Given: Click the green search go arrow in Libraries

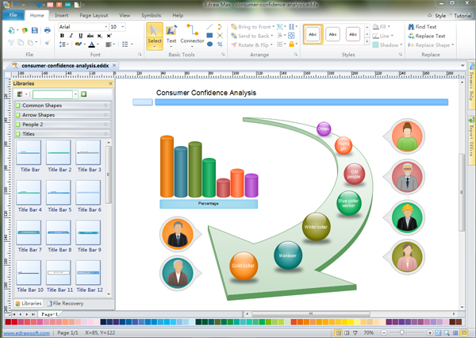Looking at the screenshot, I should tap(84, 94).
